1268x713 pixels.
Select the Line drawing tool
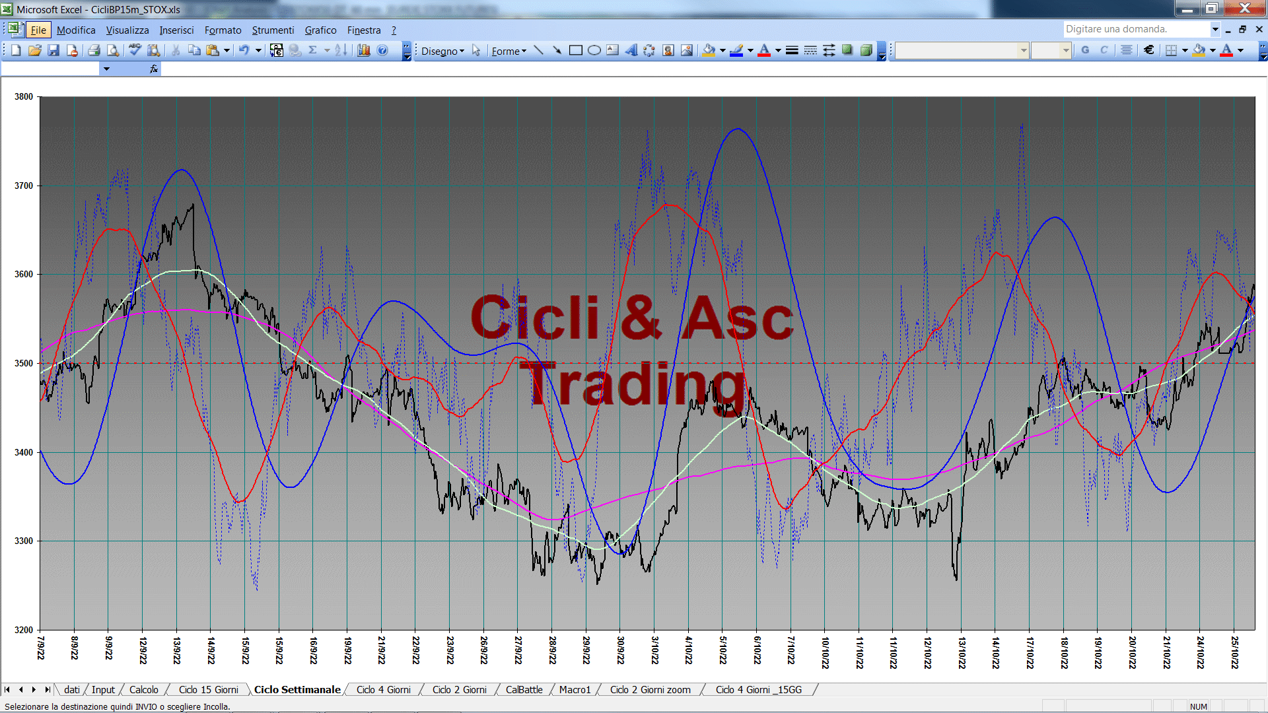pyautogui.click(x=538, y=50)
